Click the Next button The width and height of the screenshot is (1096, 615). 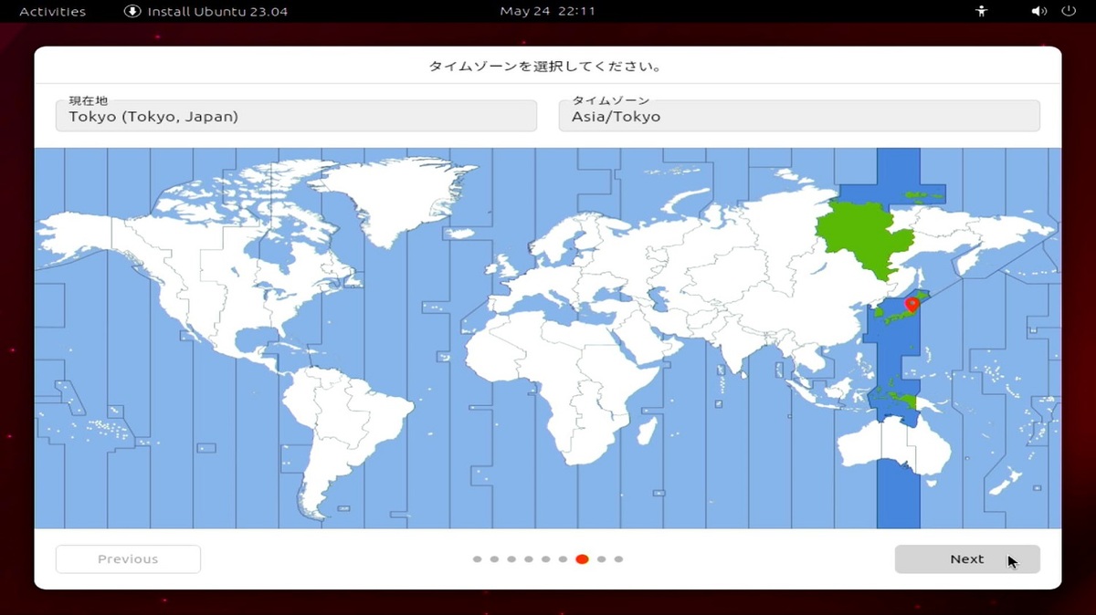(x=967, y=559)
